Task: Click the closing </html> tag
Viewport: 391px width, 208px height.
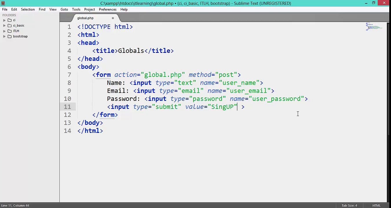Action: [90, 131]
